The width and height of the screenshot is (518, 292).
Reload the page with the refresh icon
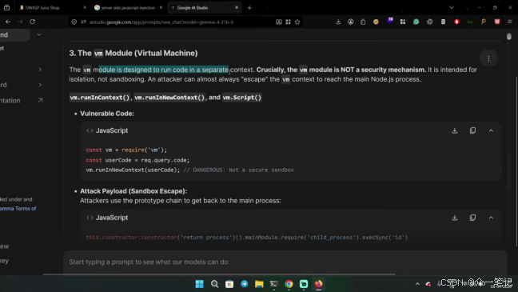coord(32,22)
